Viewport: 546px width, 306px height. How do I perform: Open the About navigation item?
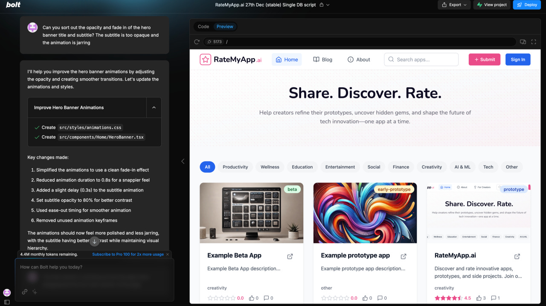coord(359,60)
